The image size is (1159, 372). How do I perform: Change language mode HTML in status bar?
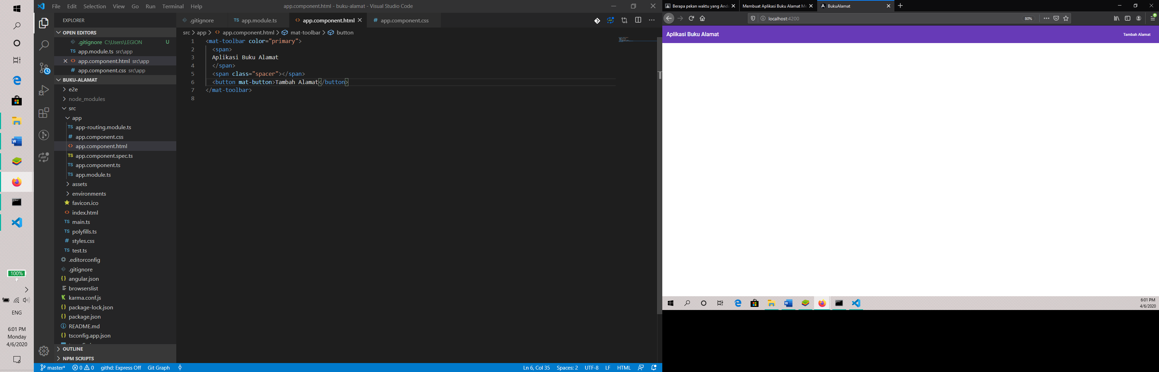click(624, 368)
